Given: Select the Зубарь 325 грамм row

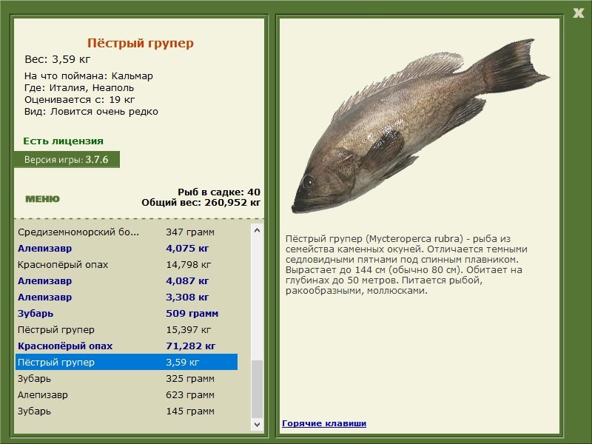Looking at the screenshot, I should coord(127,378).
